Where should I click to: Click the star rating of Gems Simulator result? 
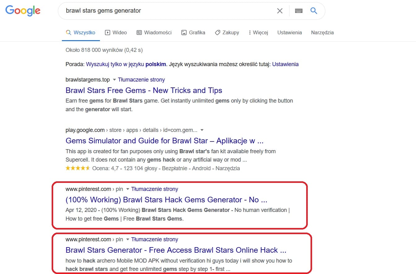click(x=78, y=168)
